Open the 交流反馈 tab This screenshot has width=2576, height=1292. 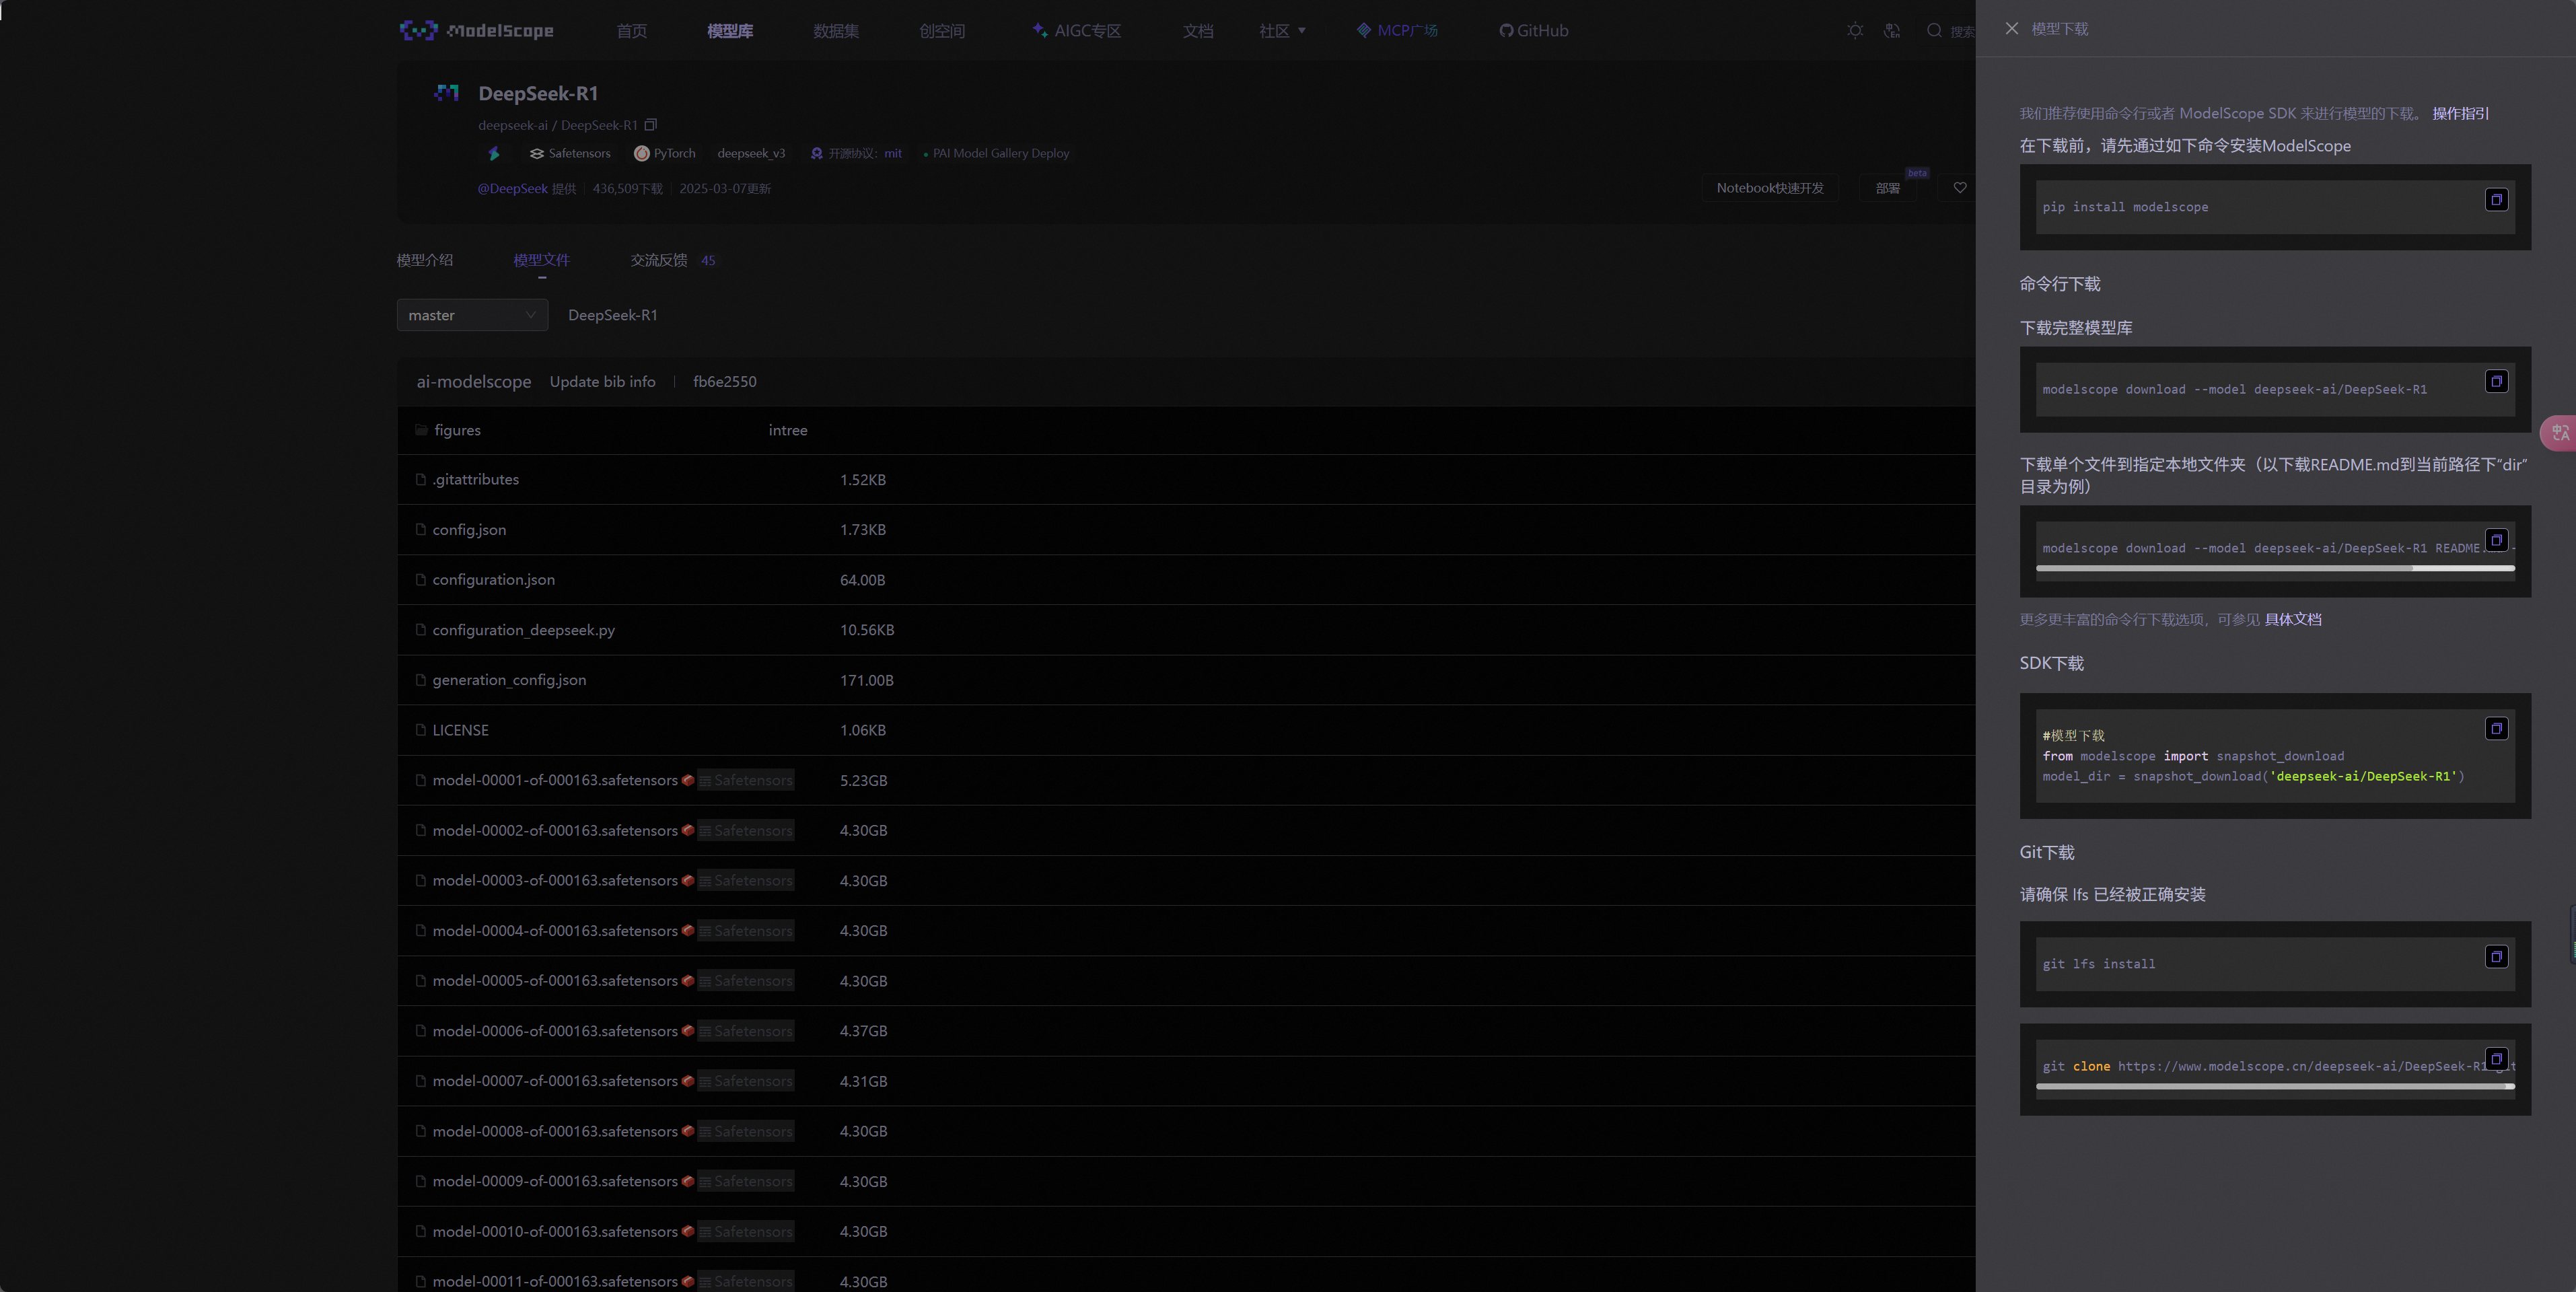click(x=659, y=260)
